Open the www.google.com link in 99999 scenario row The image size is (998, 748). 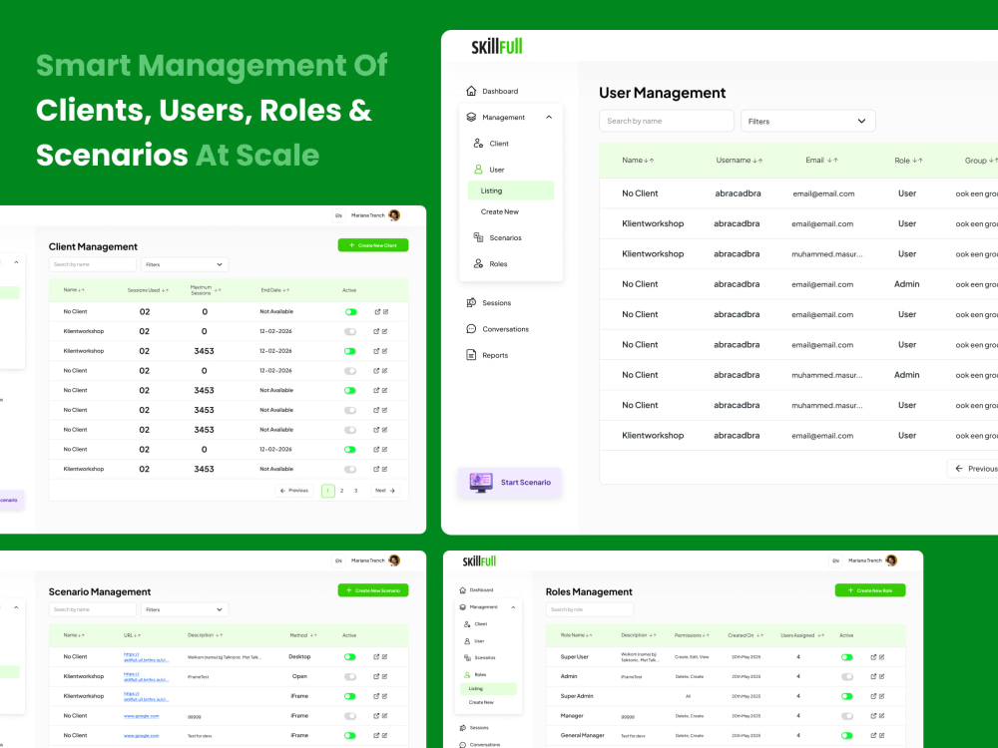[x=142, y=716]
